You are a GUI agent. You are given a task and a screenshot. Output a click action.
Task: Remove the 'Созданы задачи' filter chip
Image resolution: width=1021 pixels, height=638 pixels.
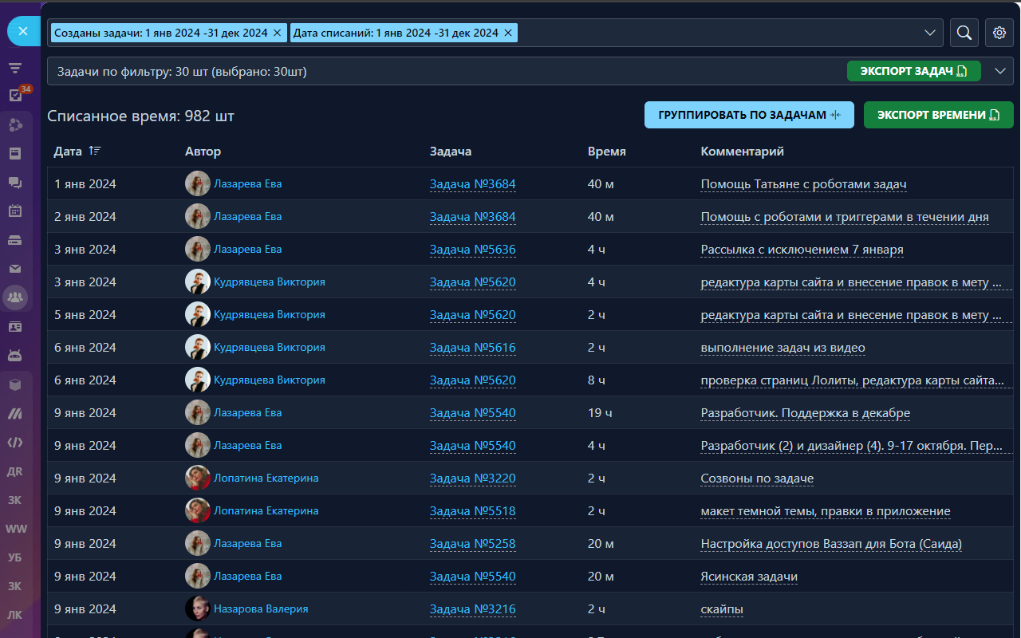277,33
